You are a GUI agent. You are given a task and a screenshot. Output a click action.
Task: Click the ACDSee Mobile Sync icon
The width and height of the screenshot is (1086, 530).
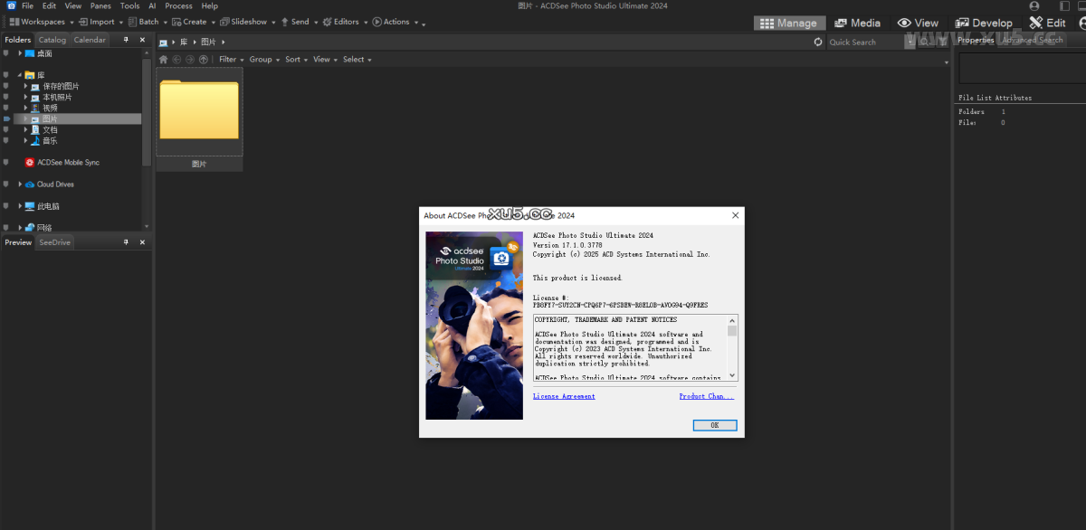30,163
